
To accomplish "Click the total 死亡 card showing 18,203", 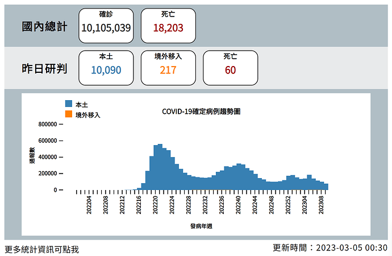I will point(168,26).
